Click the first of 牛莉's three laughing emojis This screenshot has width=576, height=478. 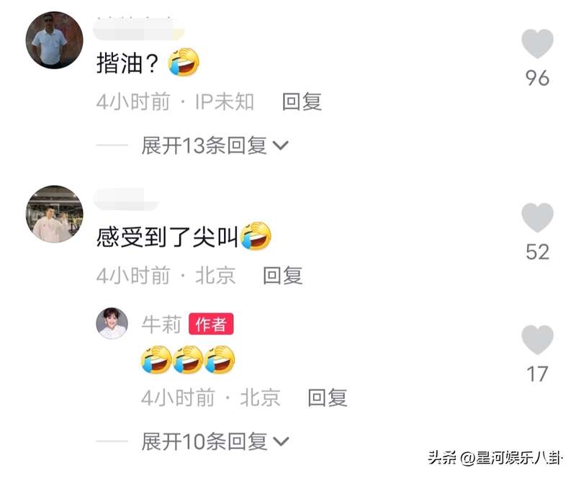click(156, 359)
